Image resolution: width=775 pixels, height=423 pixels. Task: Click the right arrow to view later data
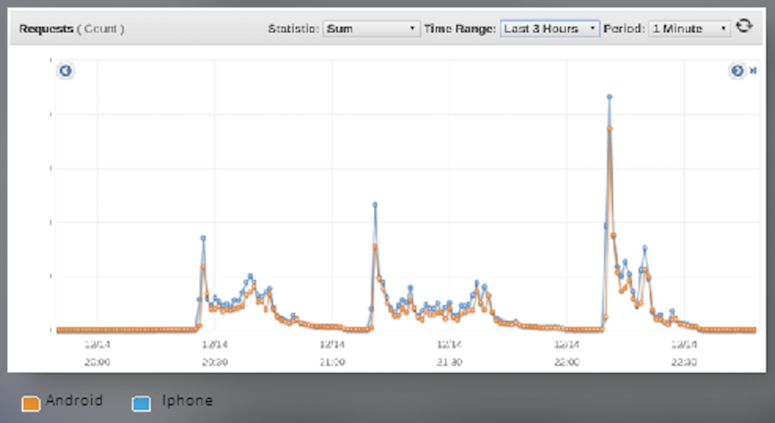[x=737, y=71]
